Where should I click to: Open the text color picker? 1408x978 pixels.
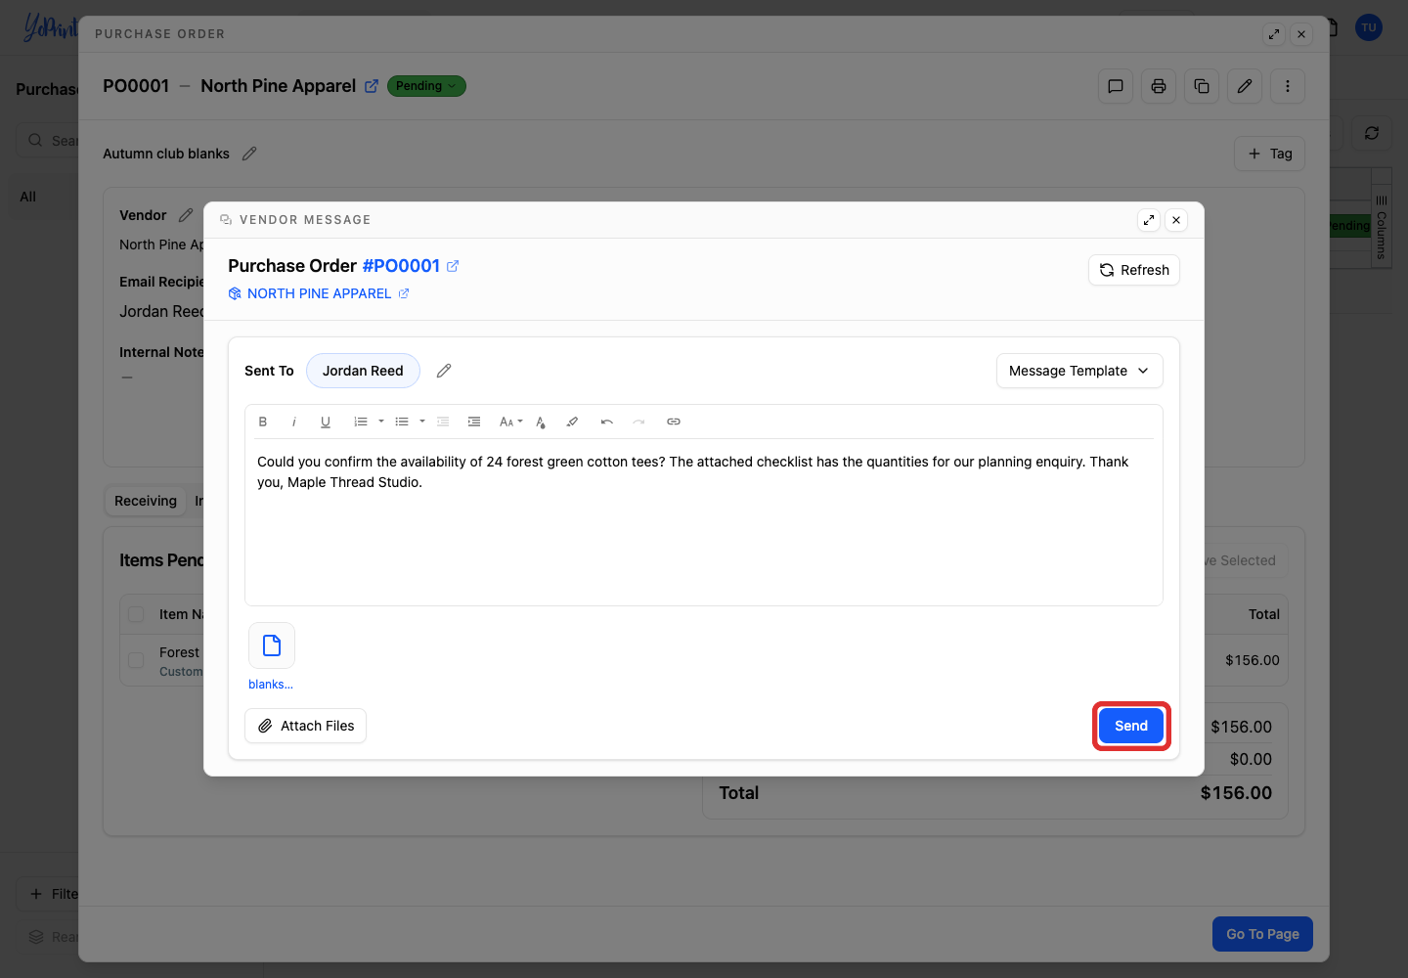[x=541, y=422]
